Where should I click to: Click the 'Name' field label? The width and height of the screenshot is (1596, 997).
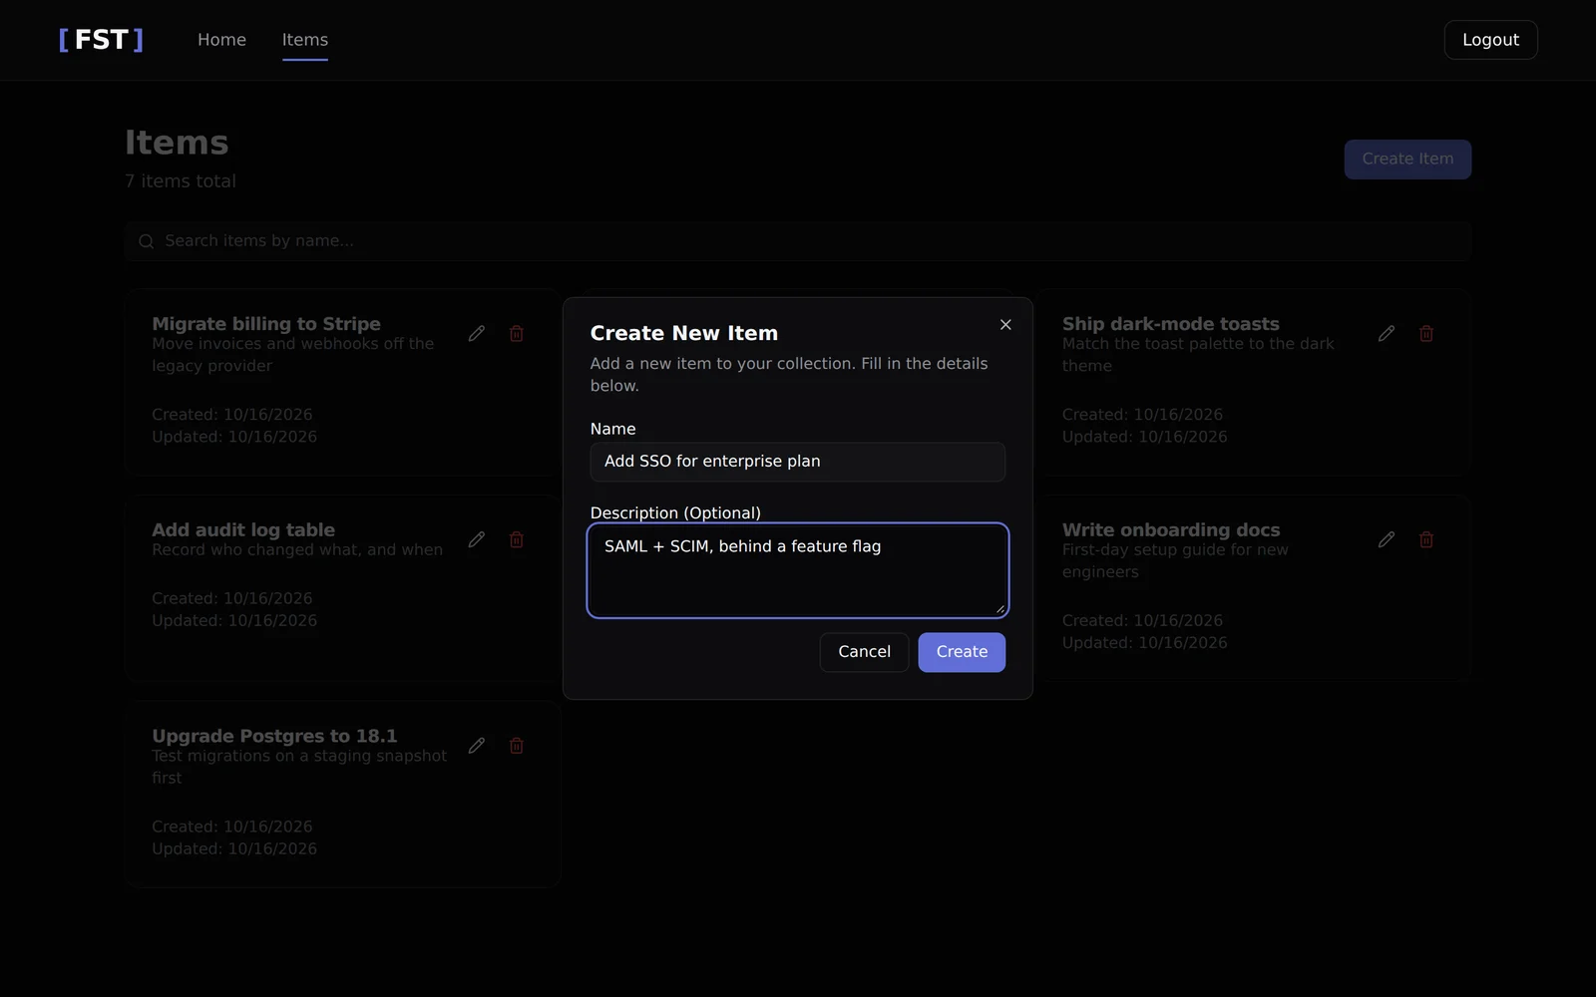click(612, 429)
